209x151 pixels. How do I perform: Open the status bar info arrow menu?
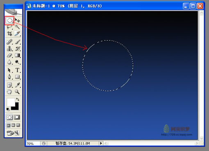(x=101, y=143)
